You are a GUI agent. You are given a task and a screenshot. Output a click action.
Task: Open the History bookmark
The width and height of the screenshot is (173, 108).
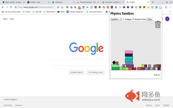pos(26,12)
